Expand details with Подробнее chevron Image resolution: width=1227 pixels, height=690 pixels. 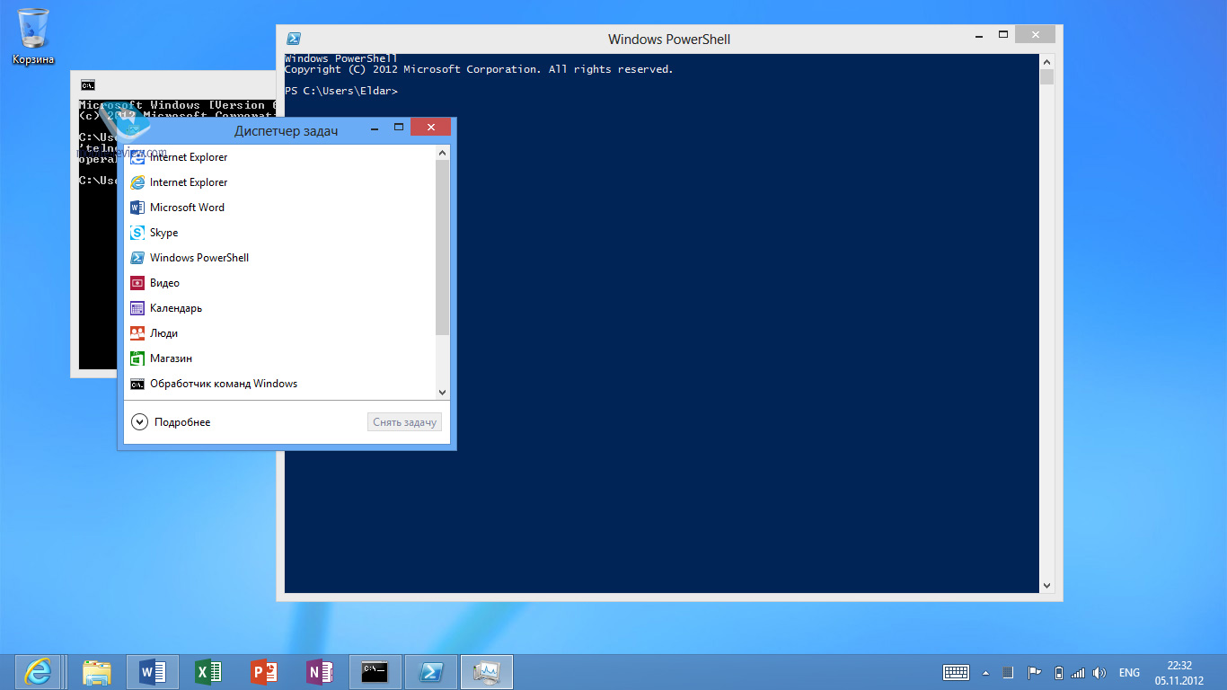tap(139, 421)
